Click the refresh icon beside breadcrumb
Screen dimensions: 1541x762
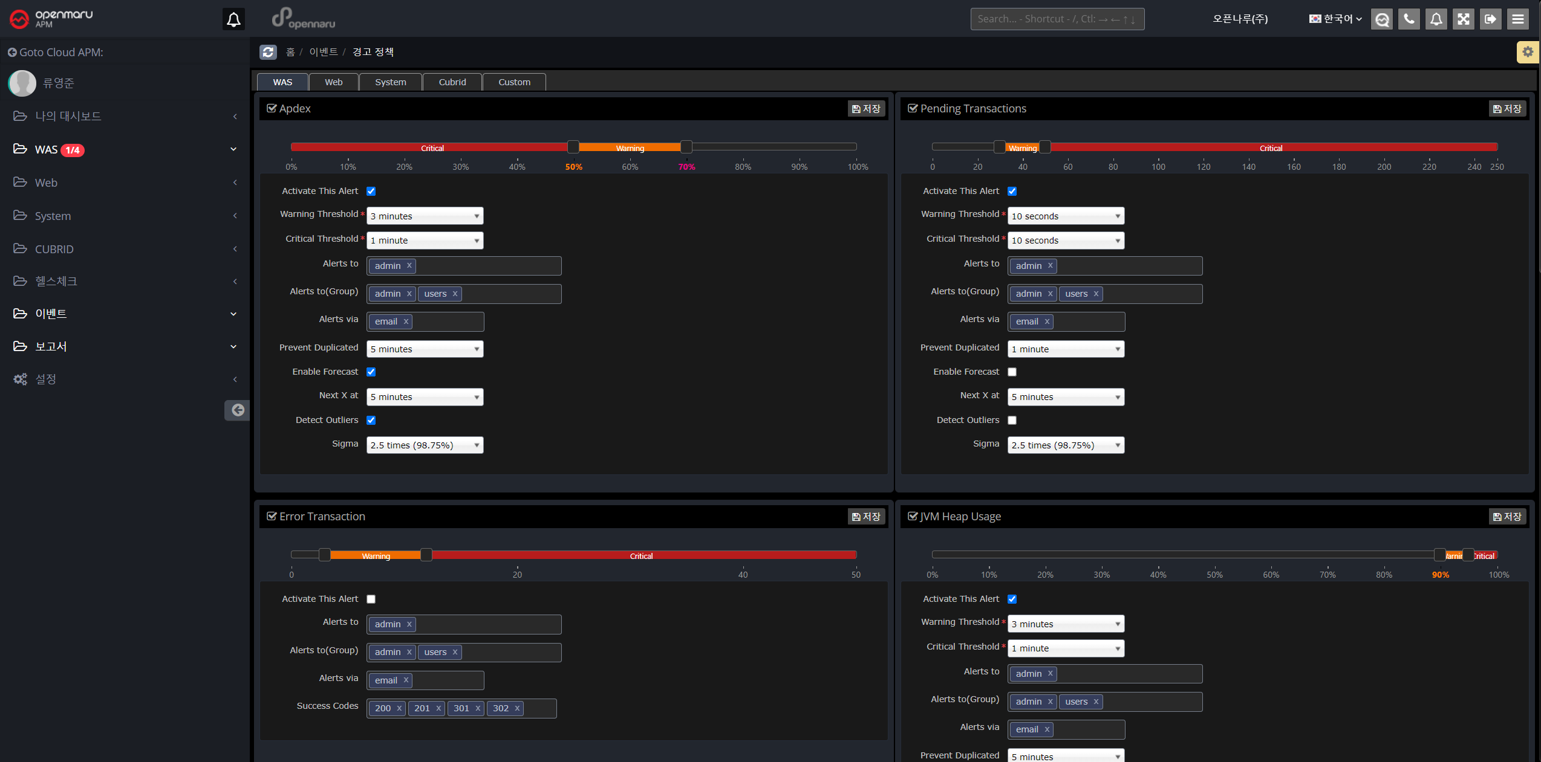click(x=268, y=52)
